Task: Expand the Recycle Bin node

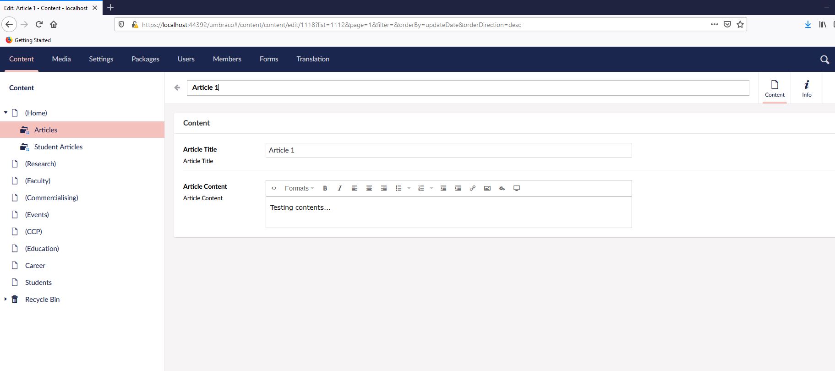Action: click(x=5, y=299)
